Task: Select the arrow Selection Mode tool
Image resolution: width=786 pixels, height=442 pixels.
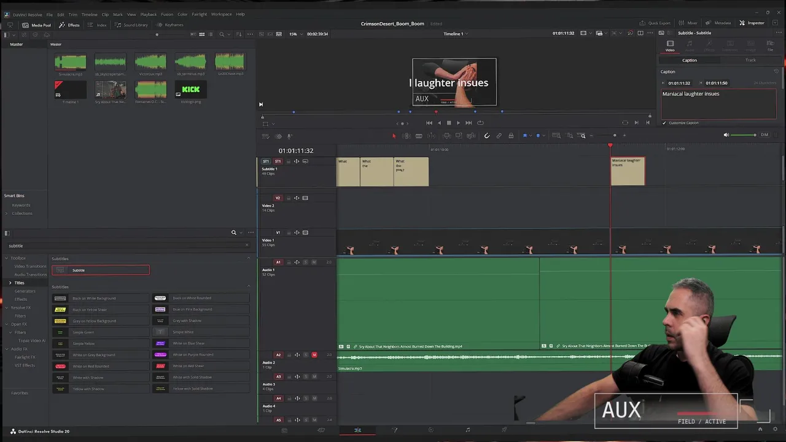Action: pos(394,136)
